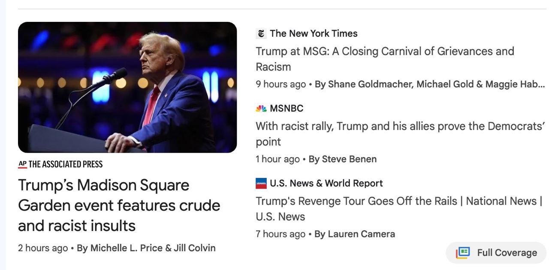Viewport: 549px width, 270px height.
Task: Open the Trump at MSG Closing Carnival article
Action: click(385, 59)
